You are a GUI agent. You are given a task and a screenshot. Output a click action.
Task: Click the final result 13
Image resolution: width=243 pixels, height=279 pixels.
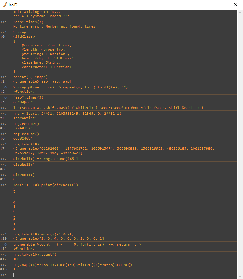click(x=15, y=269)
